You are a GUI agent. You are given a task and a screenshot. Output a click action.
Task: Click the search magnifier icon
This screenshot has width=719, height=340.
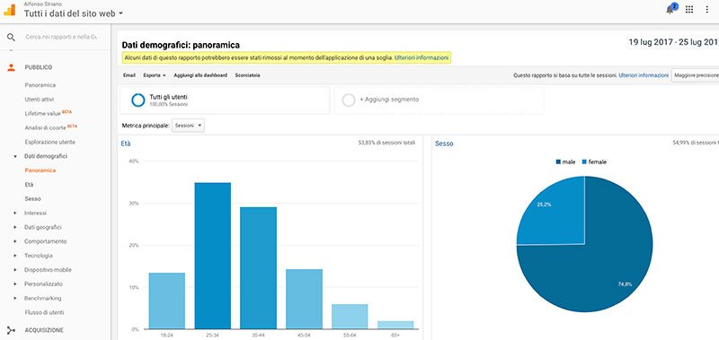point(11,37)
